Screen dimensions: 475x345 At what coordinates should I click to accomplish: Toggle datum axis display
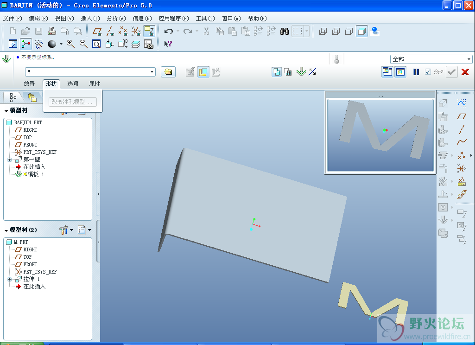coord(110,31)
